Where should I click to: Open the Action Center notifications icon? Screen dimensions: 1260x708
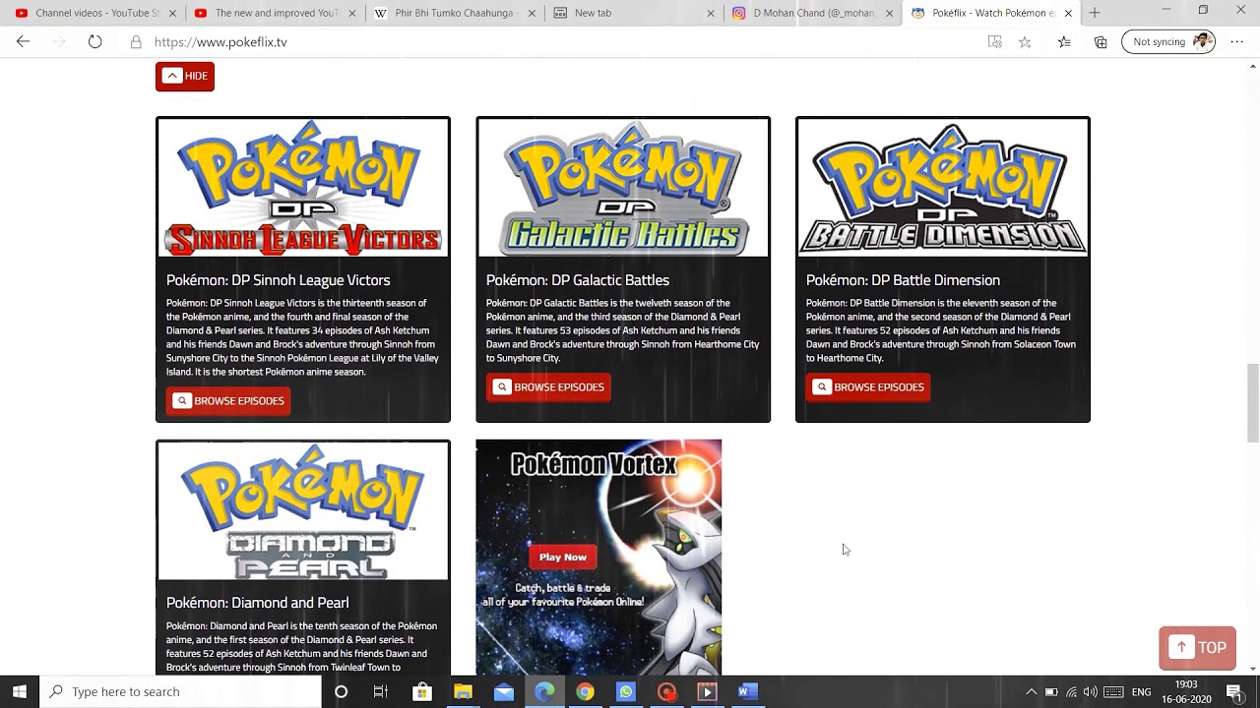coord(1233,691)
